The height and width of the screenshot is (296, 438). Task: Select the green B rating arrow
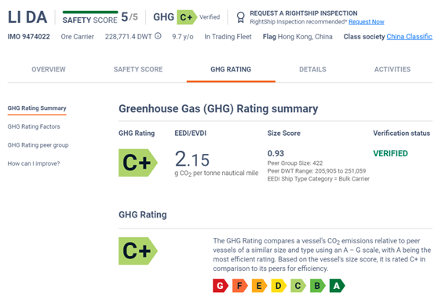click(318, 286)
